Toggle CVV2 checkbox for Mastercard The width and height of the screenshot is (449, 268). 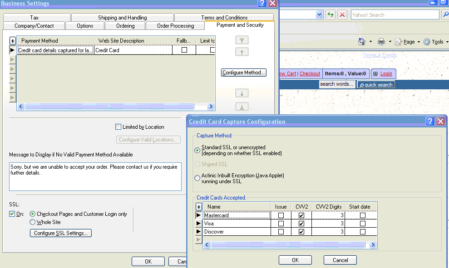click(301, 215)
